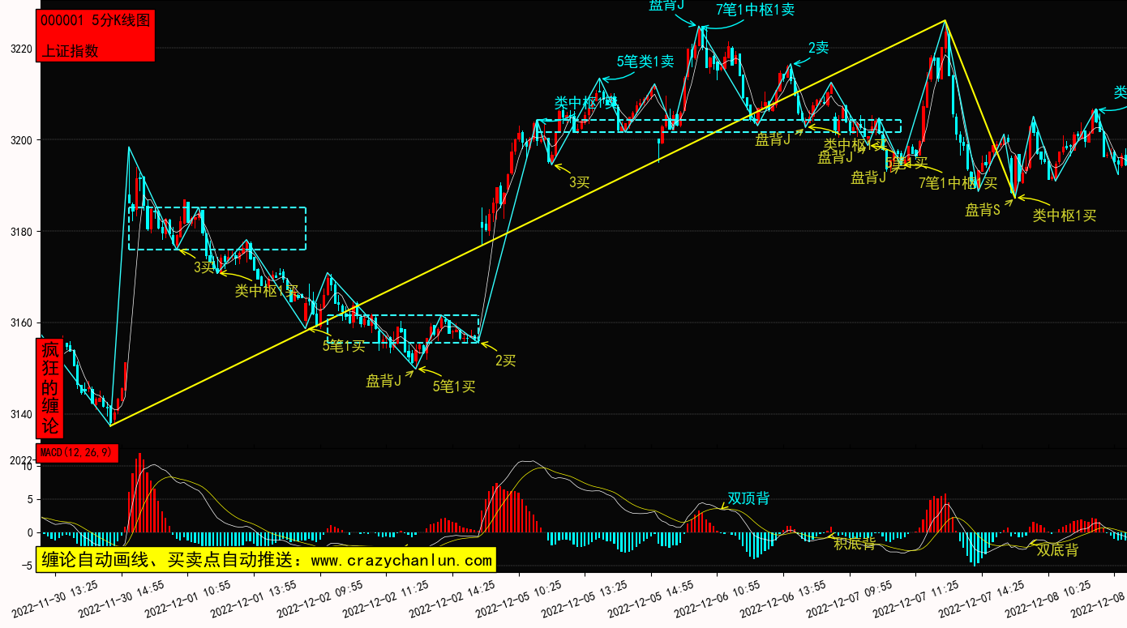Click the 000001 5分K线图 title label
1127x628 pixels.
95,21
